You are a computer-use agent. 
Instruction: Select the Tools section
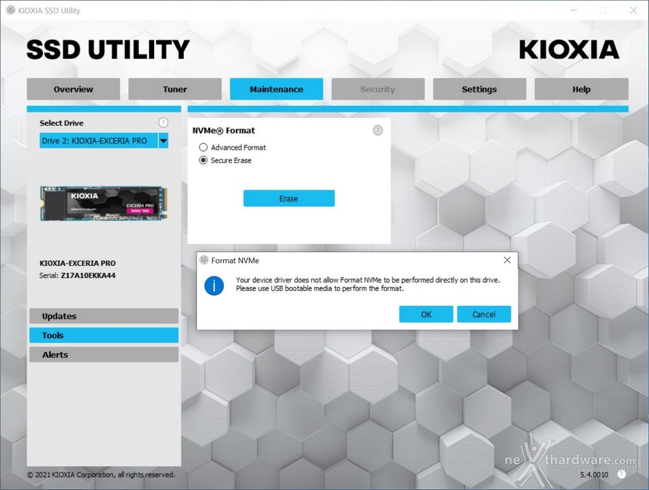pyautogui.click(x=104, y=335)
